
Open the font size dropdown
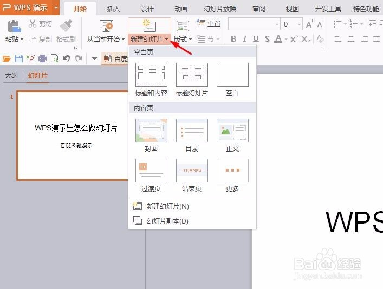point(299,24)
